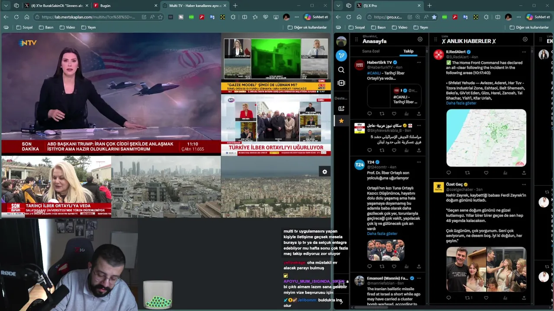This screenshot has width=554, height=311.
Task: Open Anasayfa column settings gear
Action: 420,39
